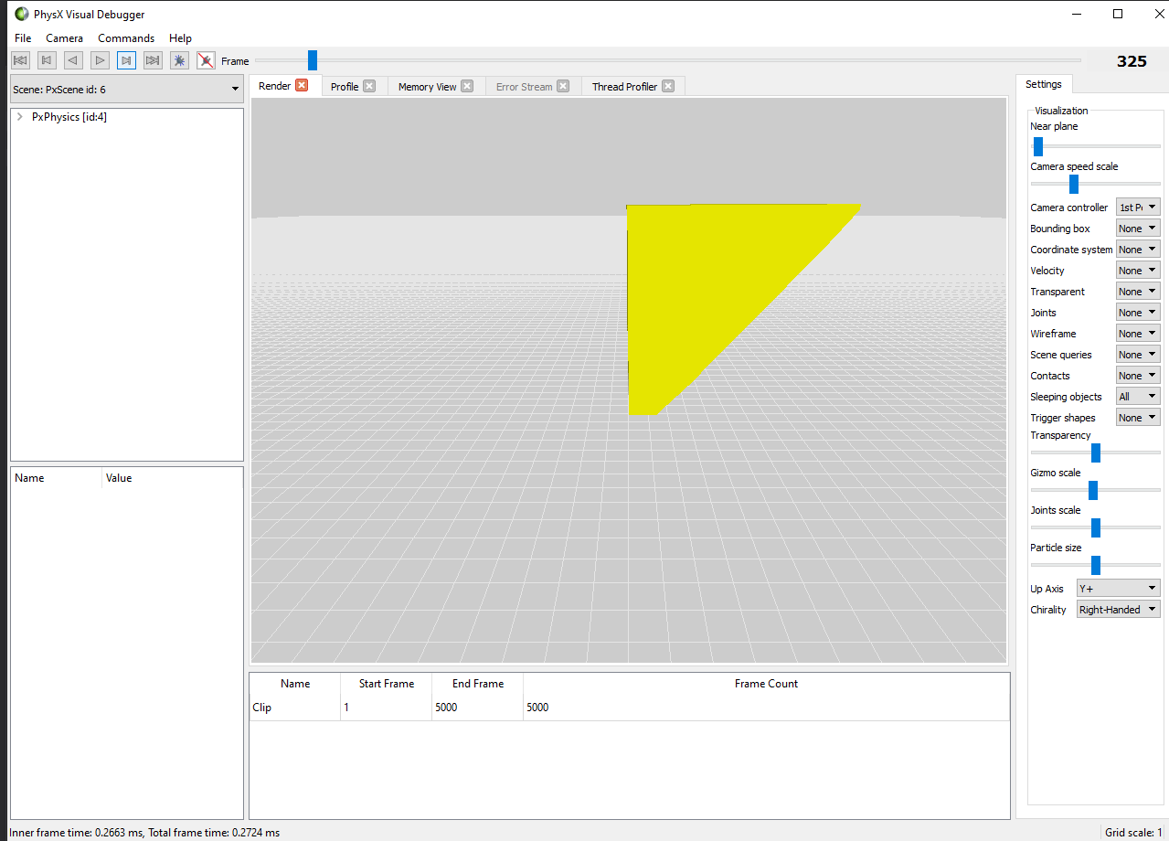
Task: Open the Joints dropdown
Action: click(x=1138, y=313)
